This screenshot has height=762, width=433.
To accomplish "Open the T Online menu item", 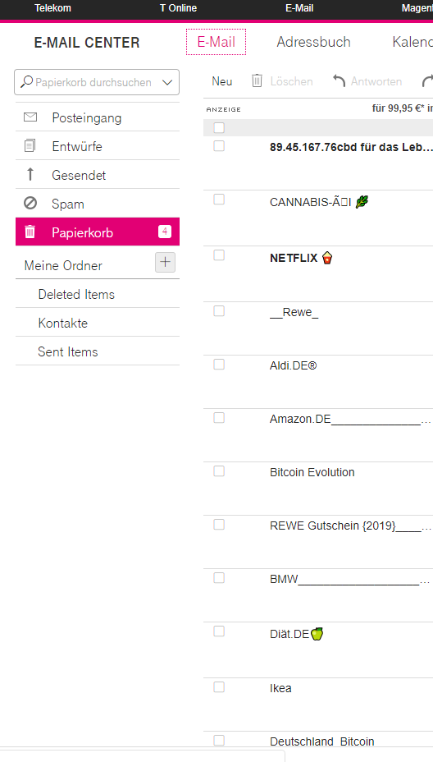I will (178, 8).
